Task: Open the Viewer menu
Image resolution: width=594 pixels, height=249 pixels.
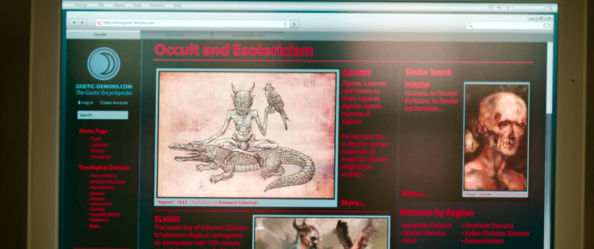Action: click(119, 5)
